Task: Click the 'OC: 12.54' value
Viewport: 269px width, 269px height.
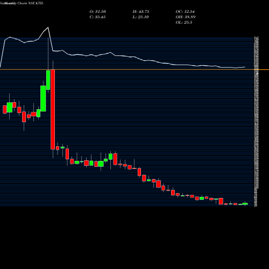Action: click(x=185, y=12)
